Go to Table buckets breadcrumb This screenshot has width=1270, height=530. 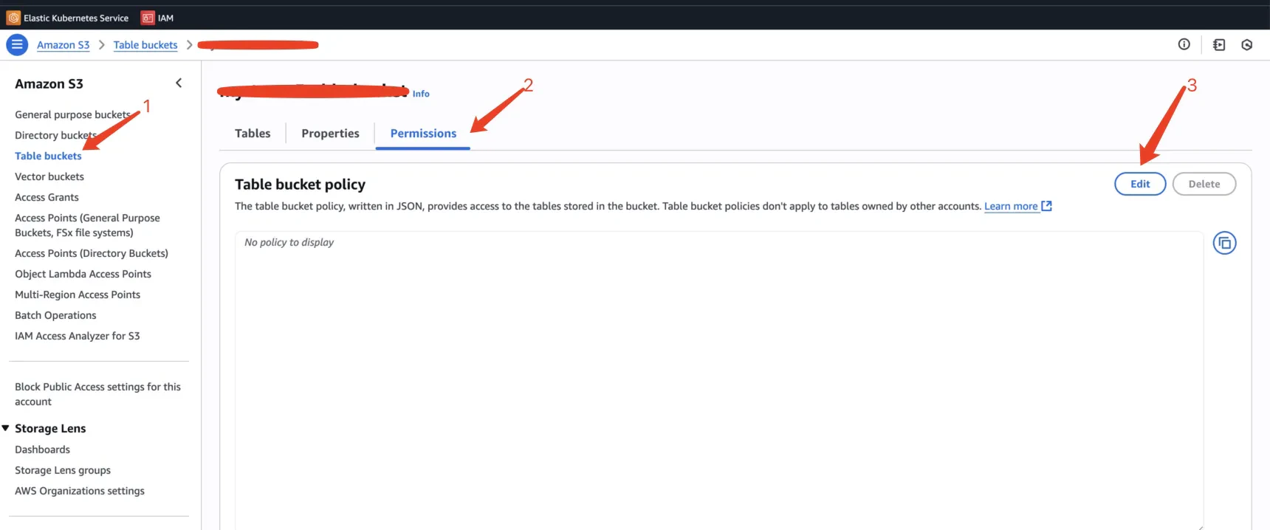click(x=145, y=45)
